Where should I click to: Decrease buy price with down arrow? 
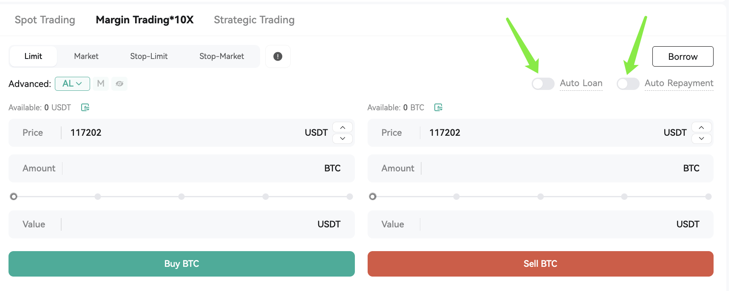click(x=343, y=138)
